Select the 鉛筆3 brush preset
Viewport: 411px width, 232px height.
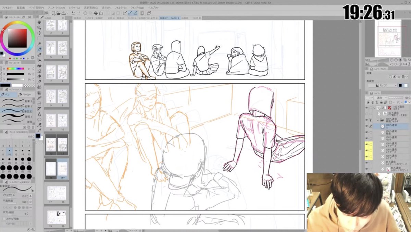(16, 100)
